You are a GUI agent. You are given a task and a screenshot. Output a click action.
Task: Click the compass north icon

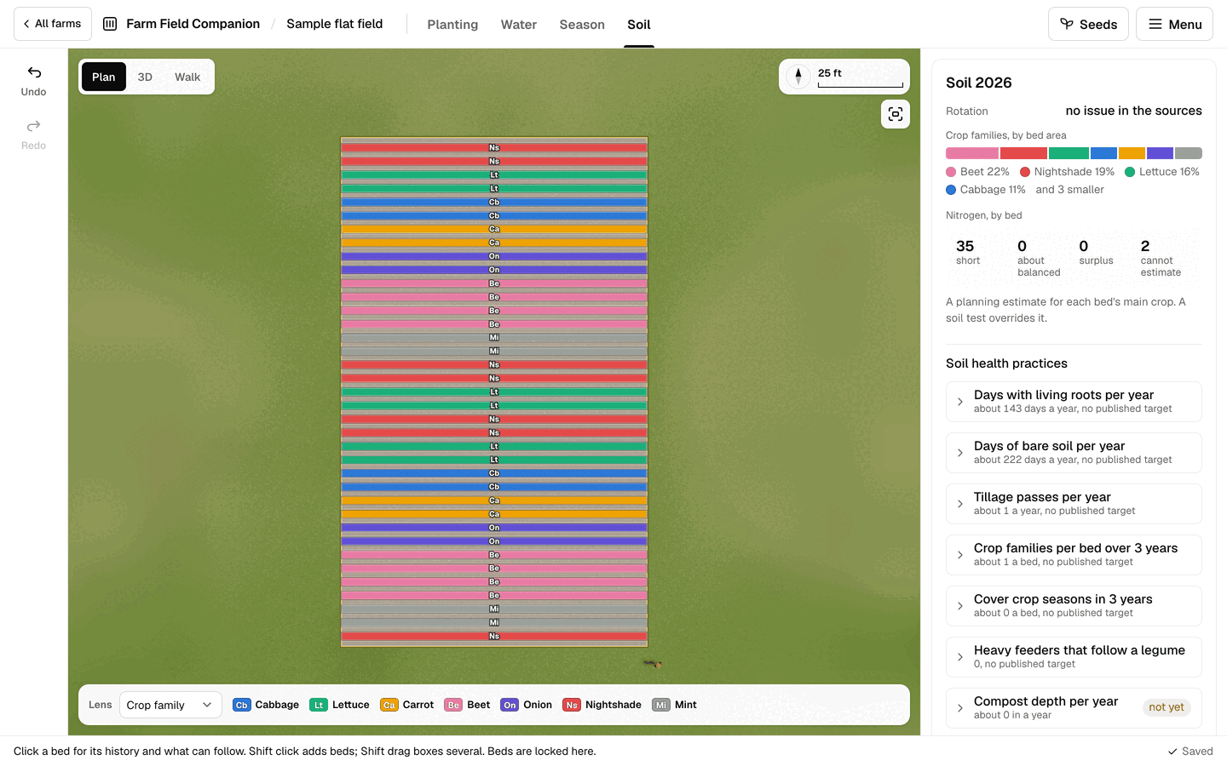pos(798,77)
